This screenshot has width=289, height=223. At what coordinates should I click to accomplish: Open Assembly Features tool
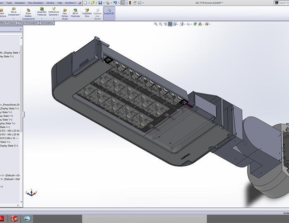42,12
